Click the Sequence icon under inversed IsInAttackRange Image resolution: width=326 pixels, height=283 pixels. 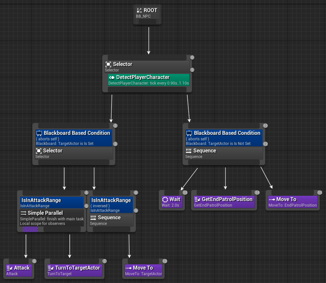pos(93,218)
